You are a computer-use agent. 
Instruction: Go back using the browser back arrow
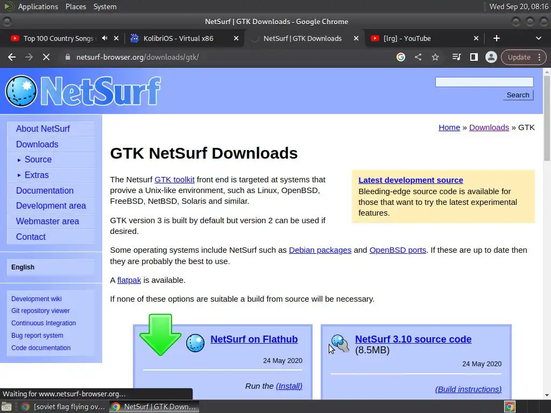(12, 57)
